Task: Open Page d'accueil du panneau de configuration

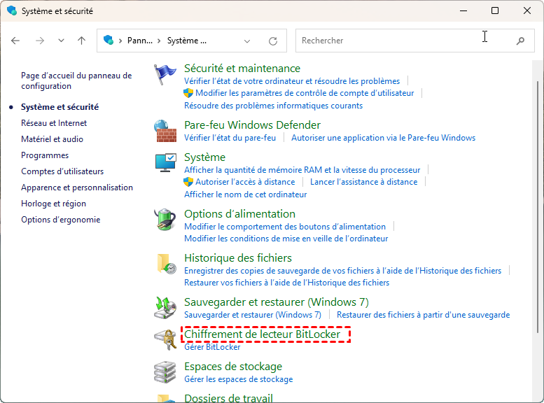Action: (x=76, y=80)
